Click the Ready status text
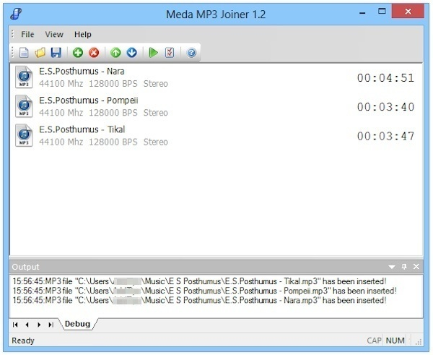Viewport: 433px width, 355px height. 23,341
